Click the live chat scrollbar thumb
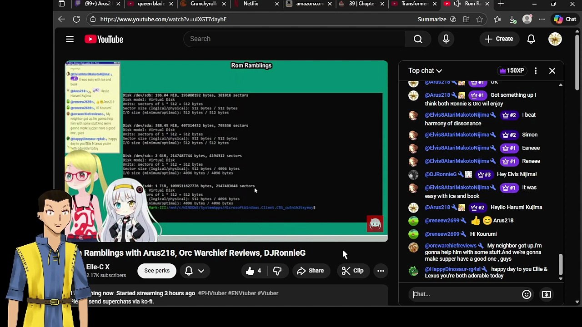582x327 pixels. [x=561, y=264]
